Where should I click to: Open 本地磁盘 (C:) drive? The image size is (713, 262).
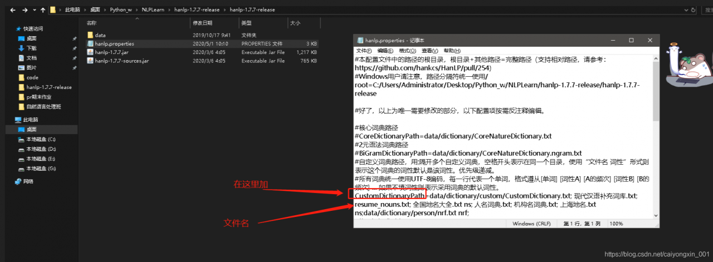click(x=41, y=139)
